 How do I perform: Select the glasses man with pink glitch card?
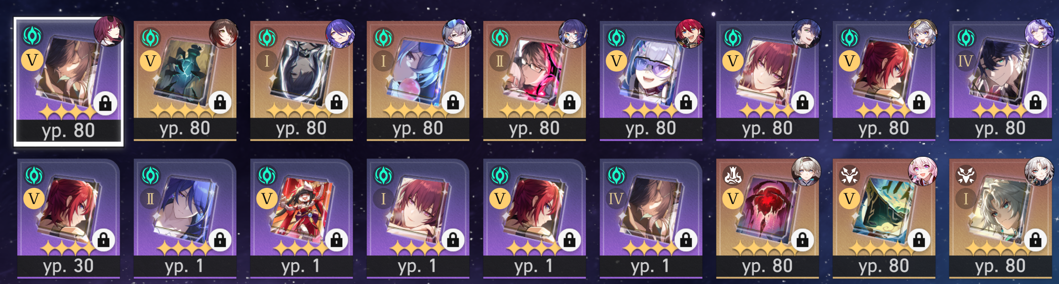click(x=534, y=81)
